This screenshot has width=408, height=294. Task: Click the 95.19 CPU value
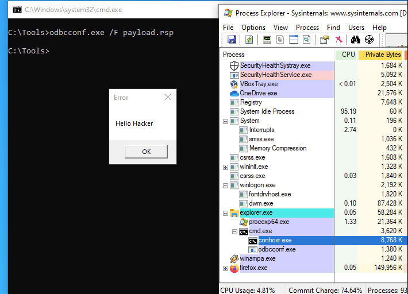coord(348,111)
